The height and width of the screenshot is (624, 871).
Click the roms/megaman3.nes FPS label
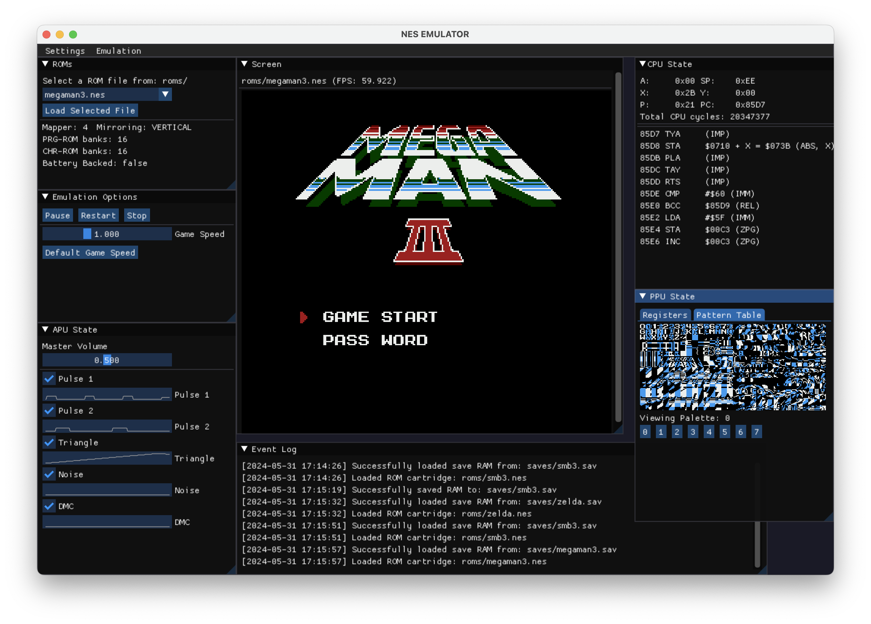coord(319,81)
